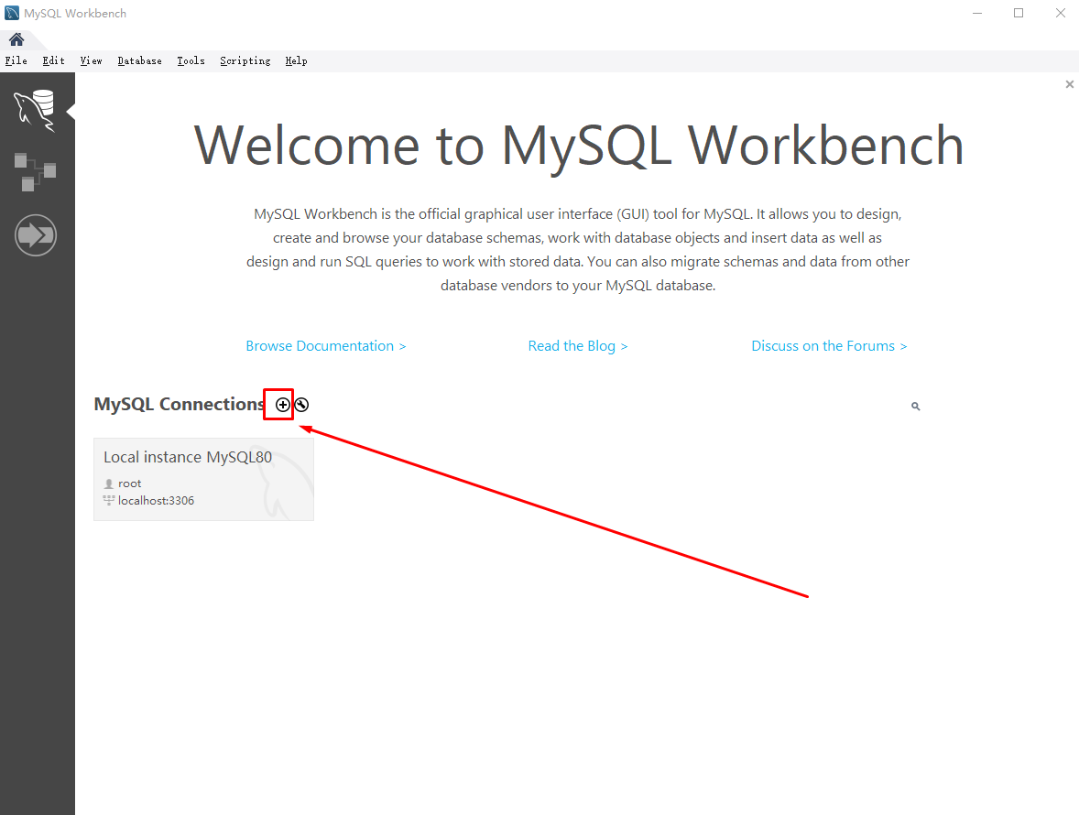The width and height of the screenshot is (1079, 815).
Task: Open the View menu
Action: pos(91,60)
